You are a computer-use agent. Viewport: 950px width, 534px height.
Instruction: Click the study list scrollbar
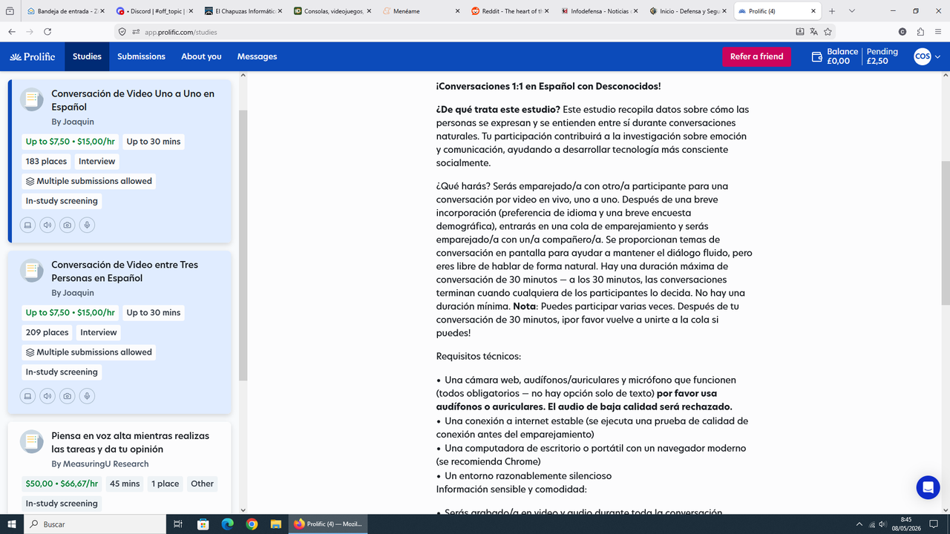(243, 245)
